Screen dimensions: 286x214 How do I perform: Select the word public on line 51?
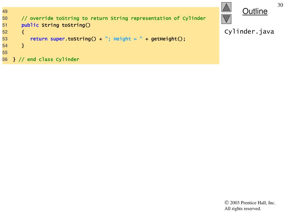click(x=30, y=25)
